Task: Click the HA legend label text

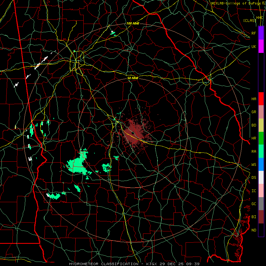Action: click(x=254, y=99)
